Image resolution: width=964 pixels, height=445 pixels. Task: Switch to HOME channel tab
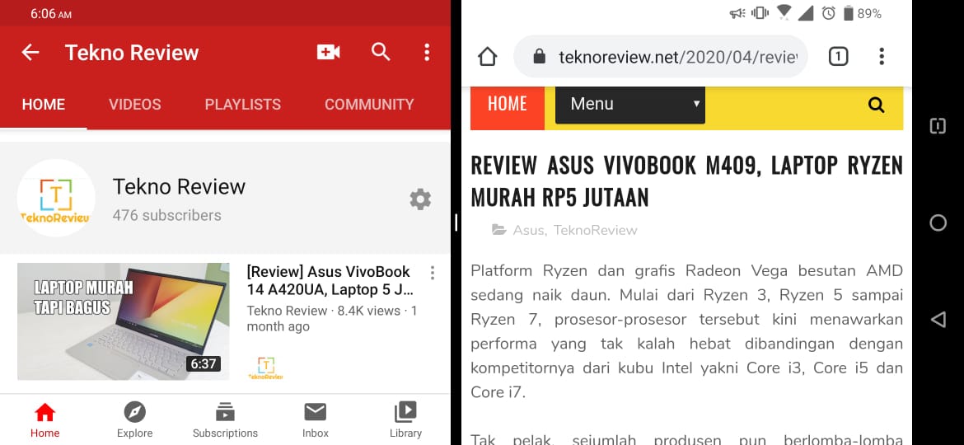pos(43,105)
